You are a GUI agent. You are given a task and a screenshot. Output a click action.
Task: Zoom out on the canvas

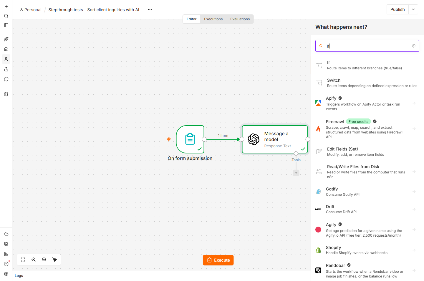tap(44, 260)
